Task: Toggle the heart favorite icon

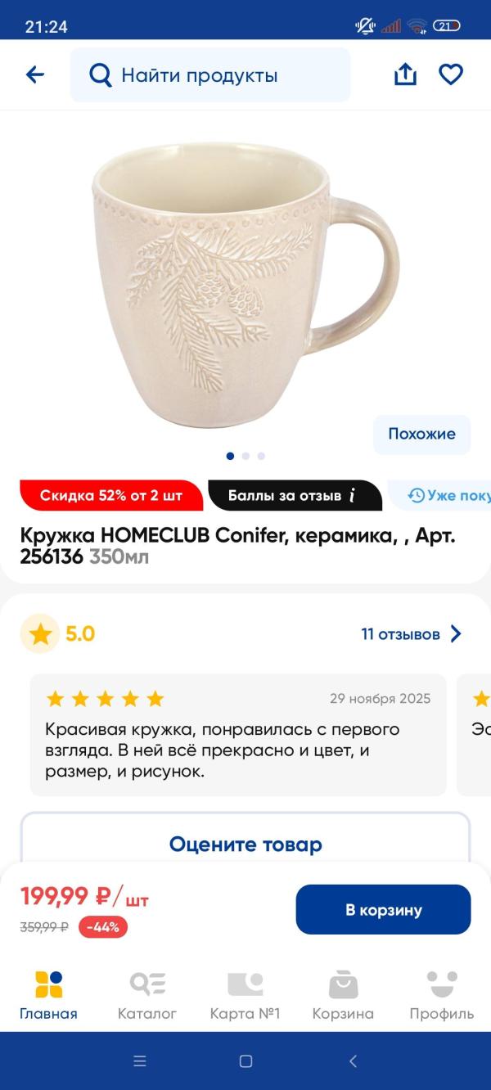Action: (x=451, y=74)
